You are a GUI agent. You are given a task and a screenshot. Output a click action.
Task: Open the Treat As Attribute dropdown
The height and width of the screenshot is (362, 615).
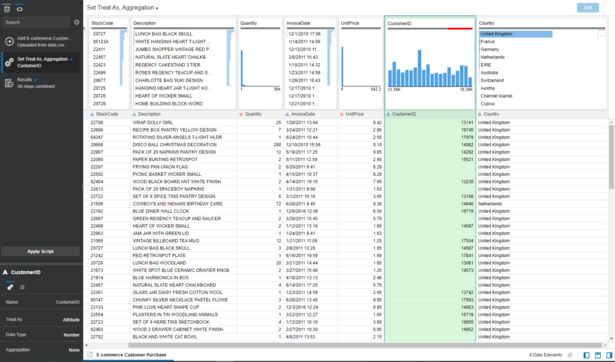[71, 319]
